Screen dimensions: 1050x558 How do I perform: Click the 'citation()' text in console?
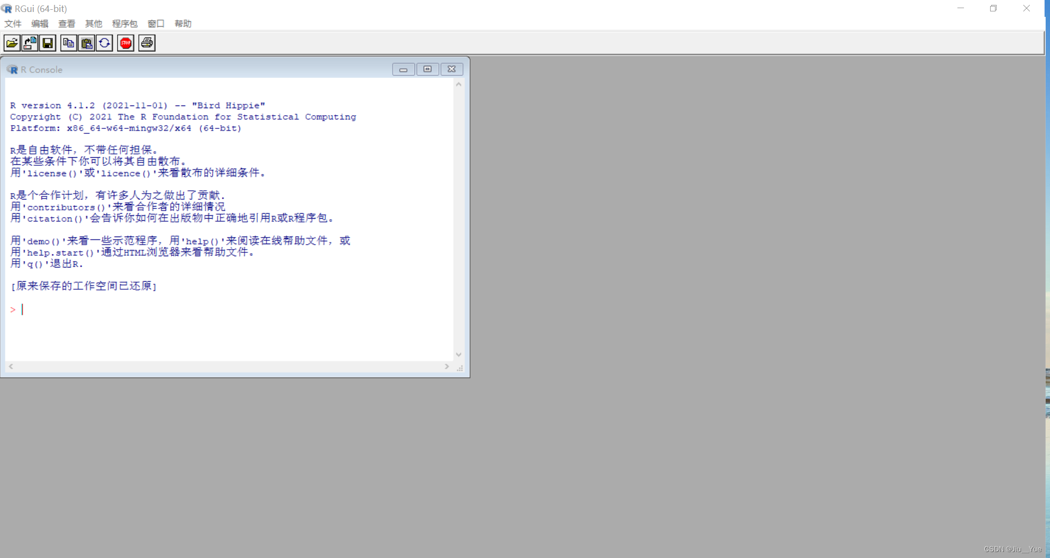tap(55, 219)
